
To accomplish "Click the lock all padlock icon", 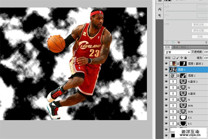I will tap(185, 58).
